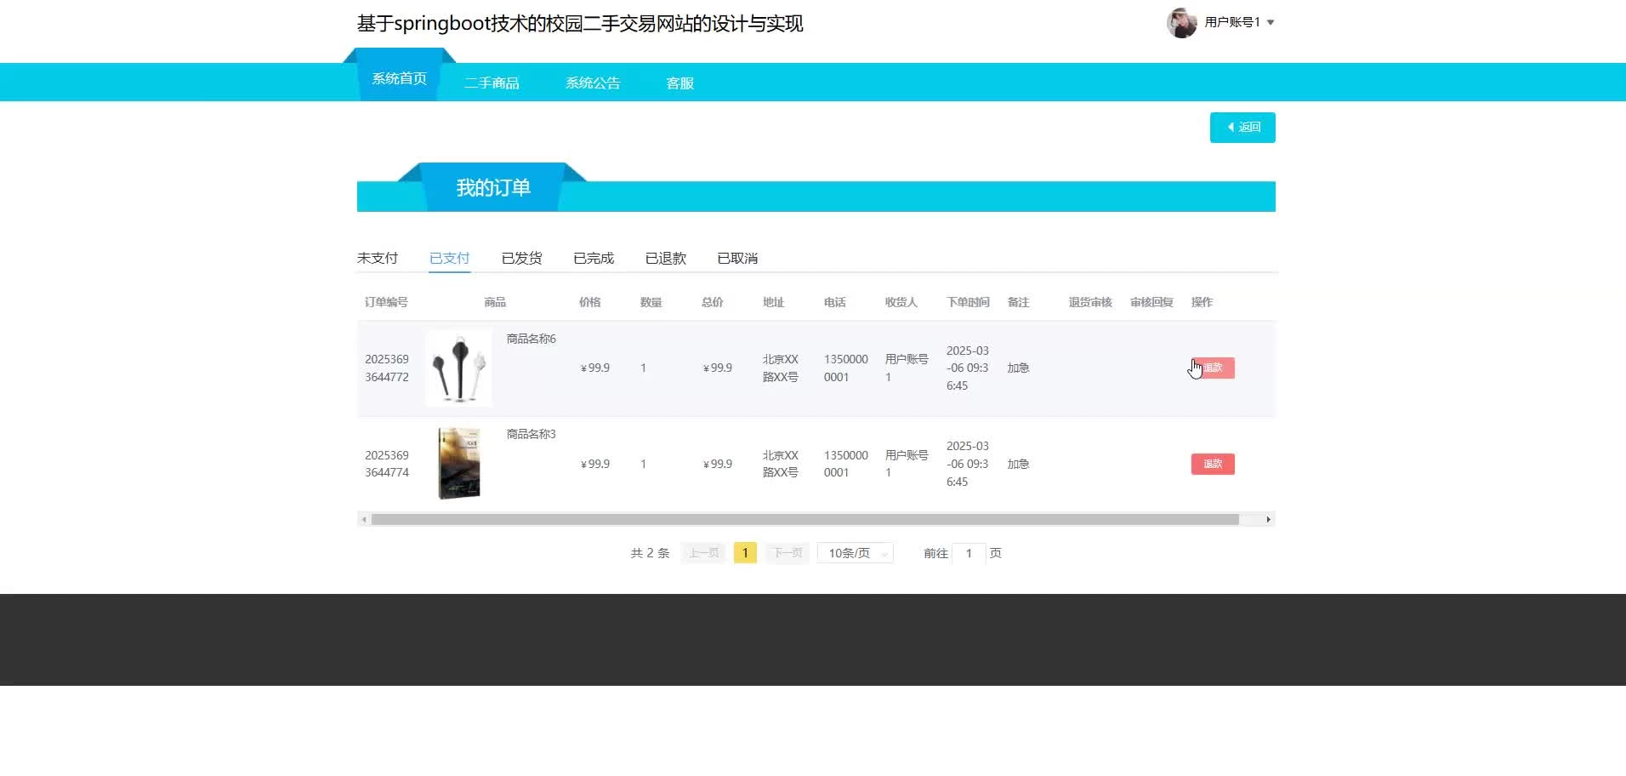Request 退款 for order 20253693644774
Screen dimensions: 1626x776
point(1213,464)
